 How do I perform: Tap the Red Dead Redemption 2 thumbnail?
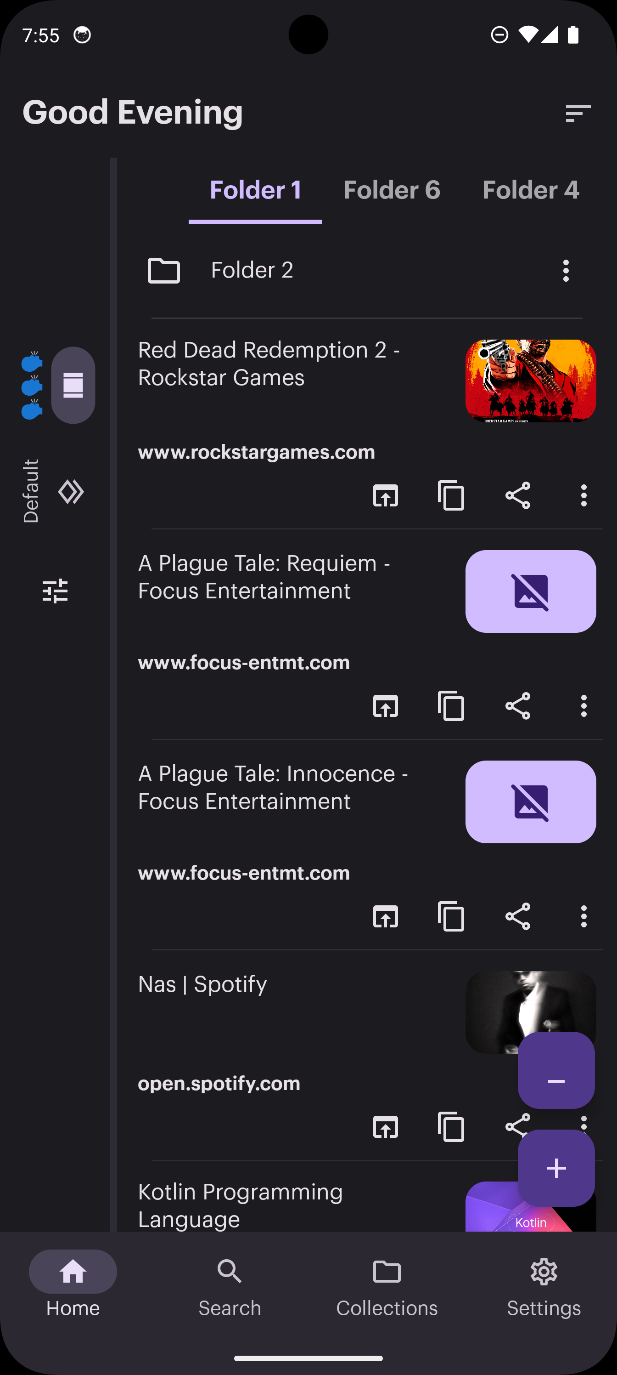(x=530, y=381)
